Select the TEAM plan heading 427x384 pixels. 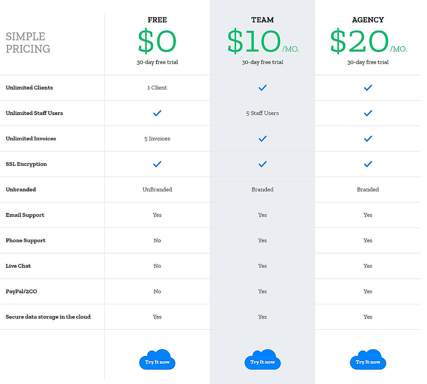tap(263, 20)
